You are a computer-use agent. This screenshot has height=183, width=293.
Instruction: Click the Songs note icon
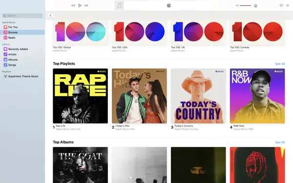[x=5, y=65]
